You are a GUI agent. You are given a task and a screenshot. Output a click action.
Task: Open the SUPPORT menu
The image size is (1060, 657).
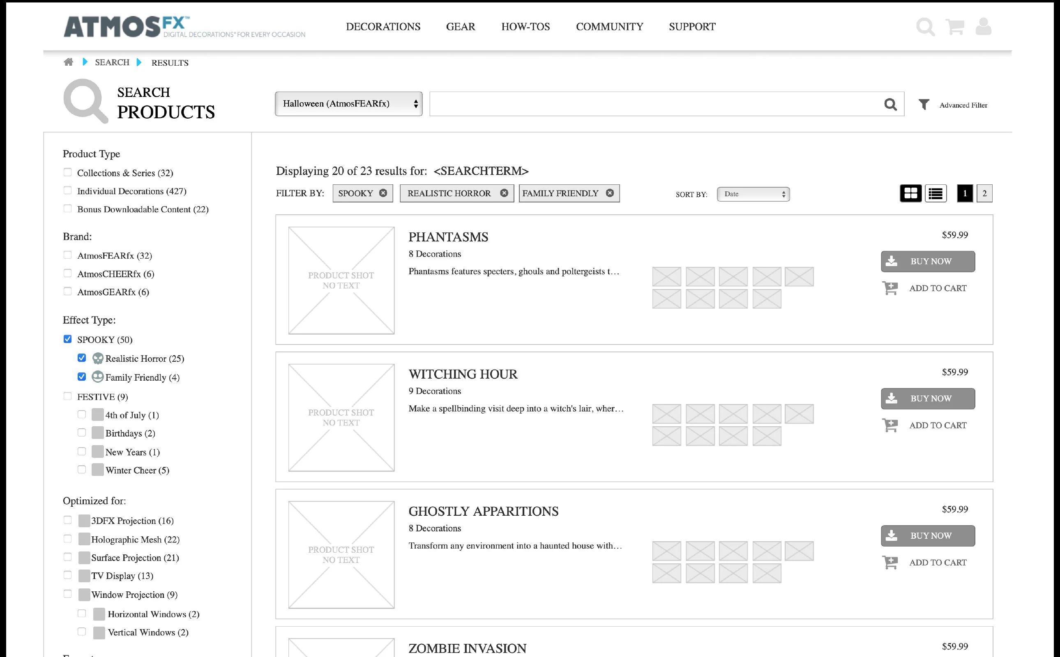click(692, 27)
